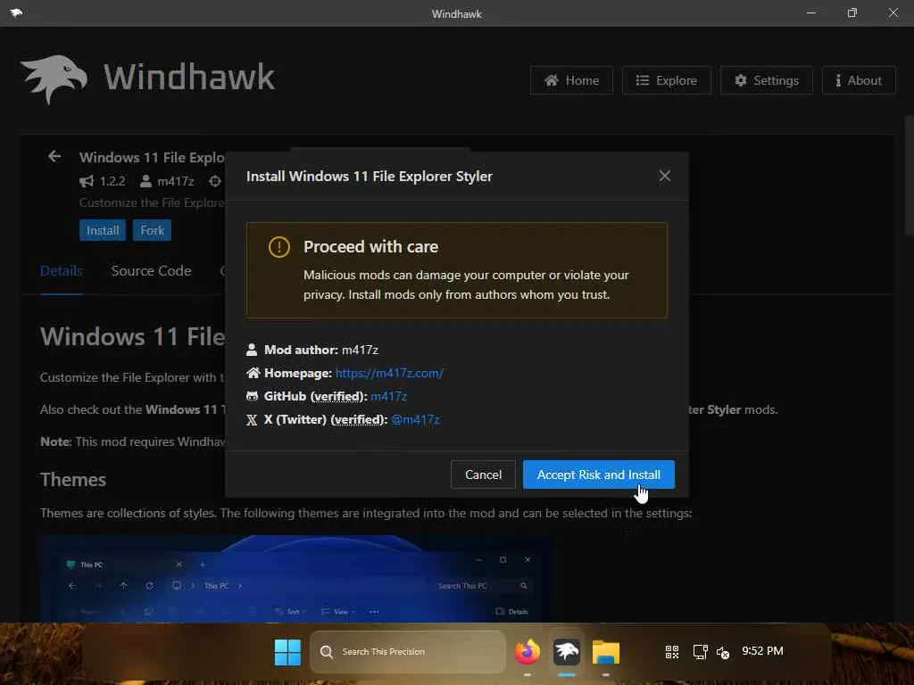Open the @m417z Twitter link
This screenshot has width=914, height=685.
click(416, 419)
